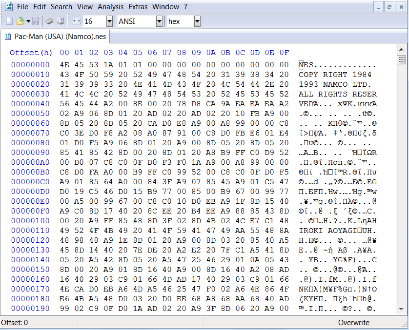Click the bytes-per-row width icon
409x330 pixels.
tap(77, 21)
